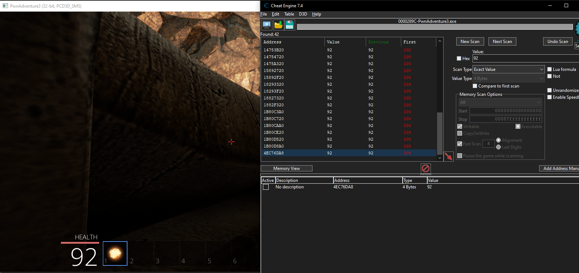
Task: Click the Cheat Engine title bar logo
Action: coord(266,6)
